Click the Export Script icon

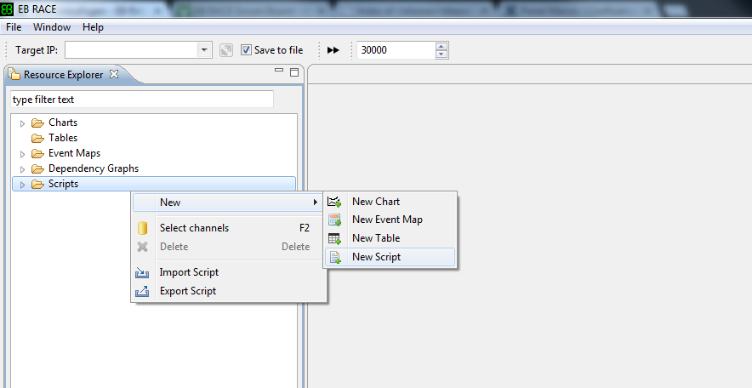tap(142, 291)
